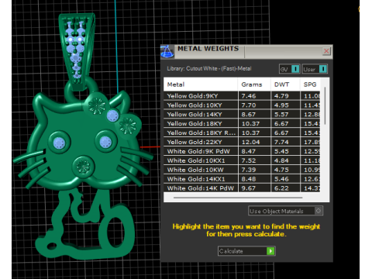Close the Metal Weights dialog

326,51
